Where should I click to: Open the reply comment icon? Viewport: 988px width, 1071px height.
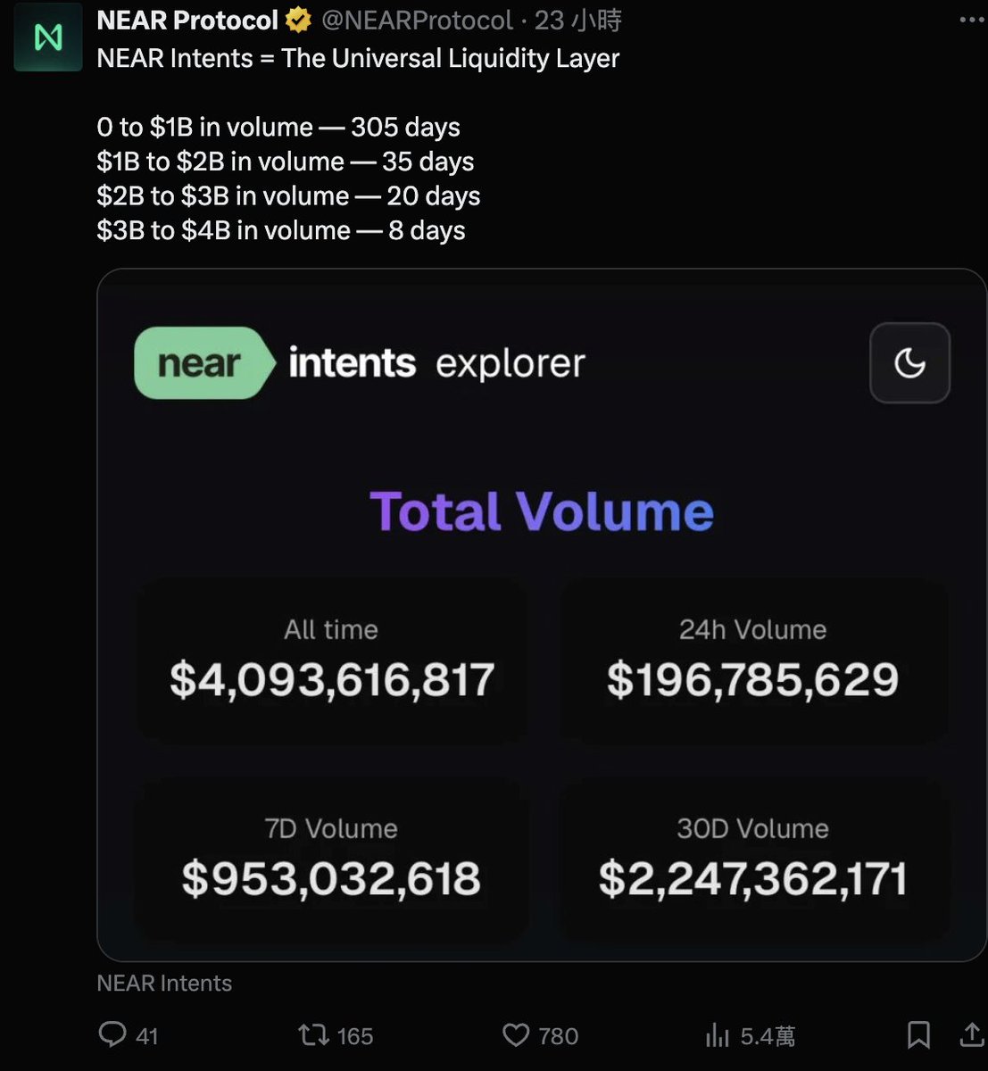click(x=112, y=1034)
